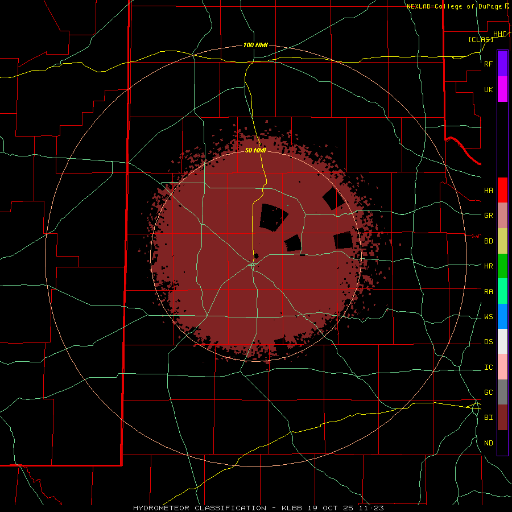Click the HA legend label
This screenshot has width=512, height=512.
click(489, 191)
